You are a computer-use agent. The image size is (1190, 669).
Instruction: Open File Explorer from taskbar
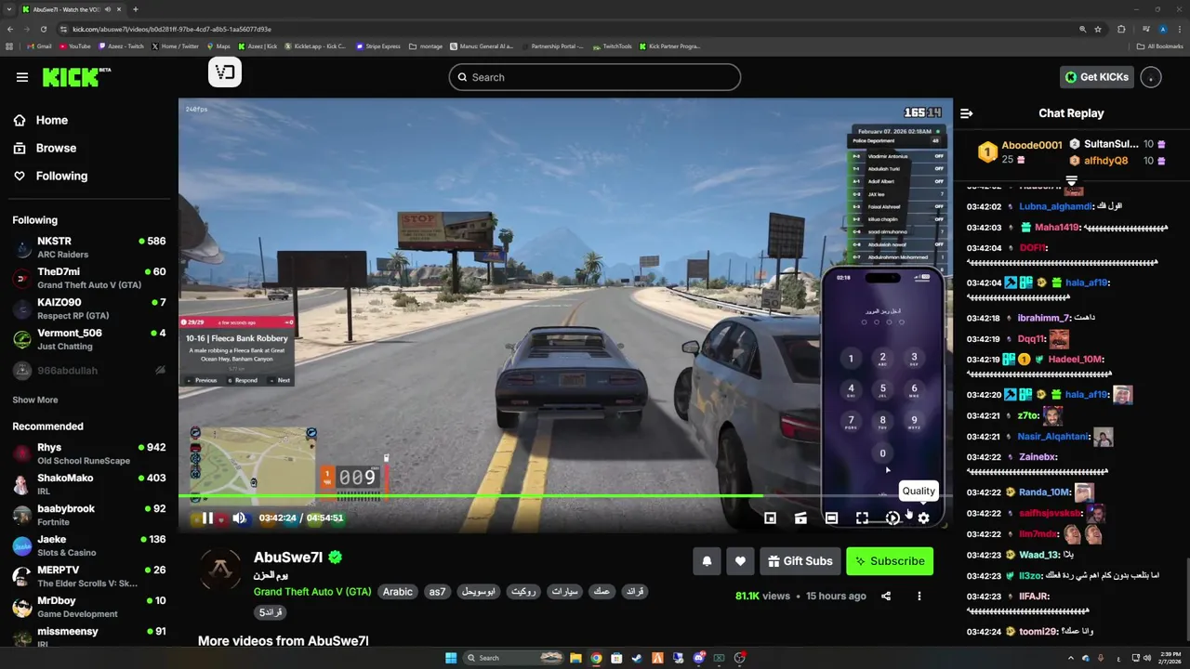(575, 658)
